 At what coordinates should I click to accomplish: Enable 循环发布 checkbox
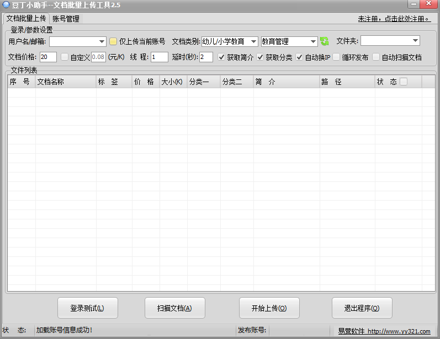coord(336,57)
